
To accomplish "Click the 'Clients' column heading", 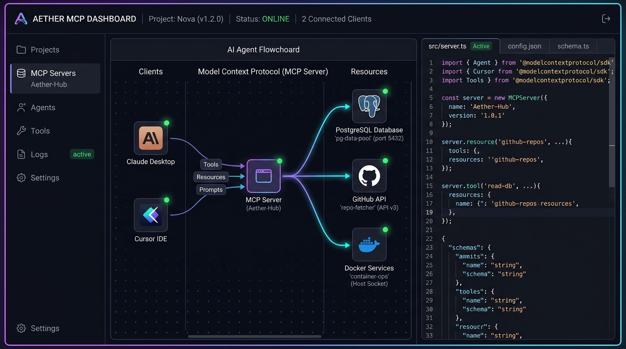I will pos(151,72).
